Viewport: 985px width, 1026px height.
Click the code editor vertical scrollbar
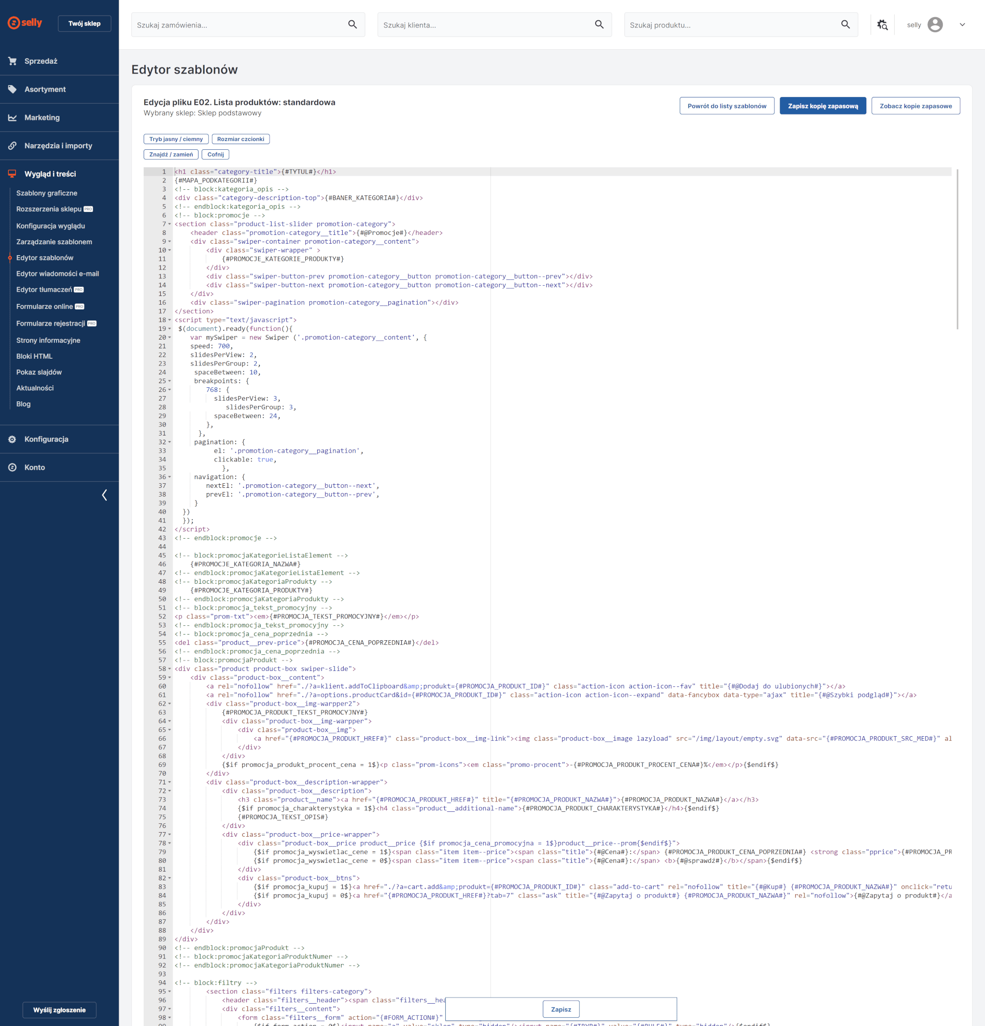tap(957, 249)
